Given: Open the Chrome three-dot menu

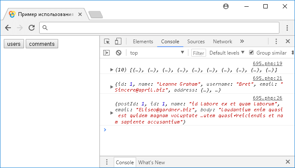Looking at the screenshot, I should (287, 28).
